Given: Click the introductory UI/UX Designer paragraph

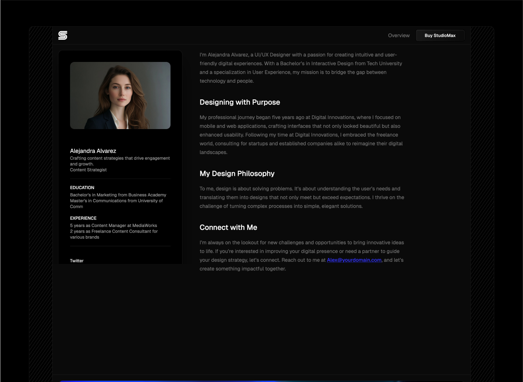Looking at the screenshot, I should [x=300, y=67].
